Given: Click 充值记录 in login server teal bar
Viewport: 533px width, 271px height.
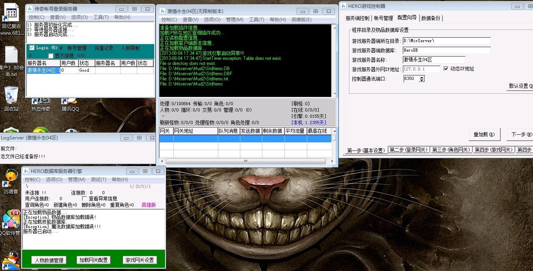Looking at the screenshot, I should coord(104,48).
